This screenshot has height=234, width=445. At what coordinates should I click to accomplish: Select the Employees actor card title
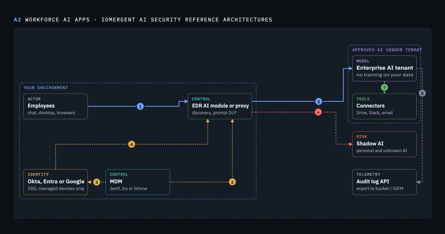41,106
